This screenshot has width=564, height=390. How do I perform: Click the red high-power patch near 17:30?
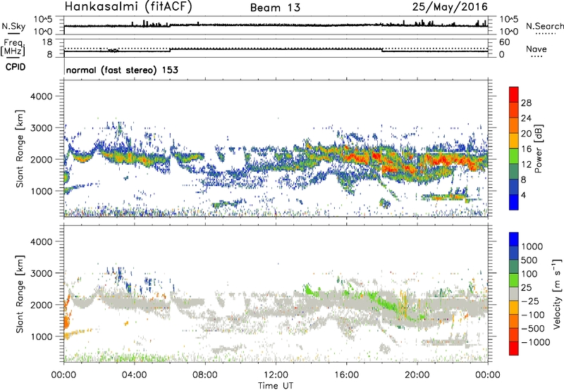click(376, 156)
